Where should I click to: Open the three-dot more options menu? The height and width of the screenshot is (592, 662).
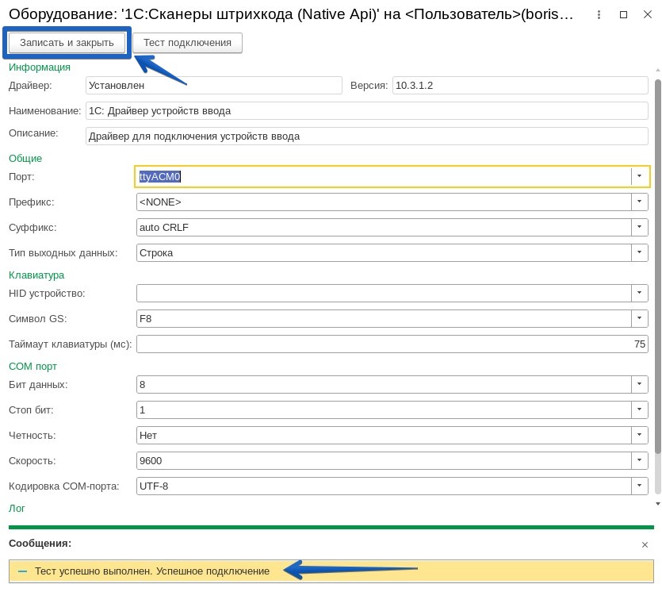pyautogui.click(x=599, y=15)
